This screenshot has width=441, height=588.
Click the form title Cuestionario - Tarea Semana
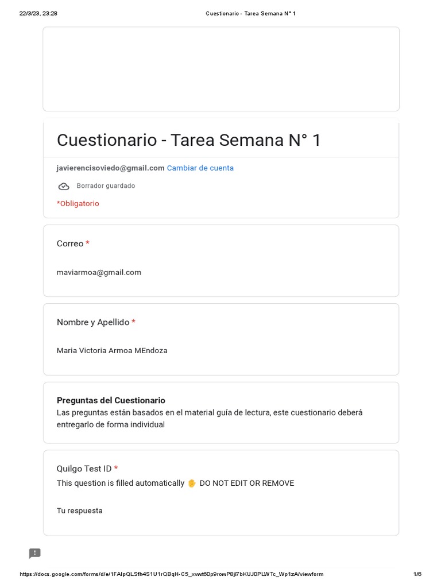189,140
